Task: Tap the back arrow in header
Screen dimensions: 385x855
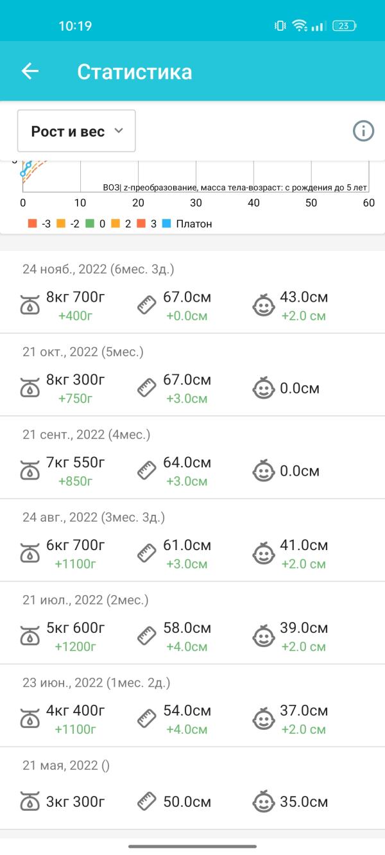Action: 30,71
